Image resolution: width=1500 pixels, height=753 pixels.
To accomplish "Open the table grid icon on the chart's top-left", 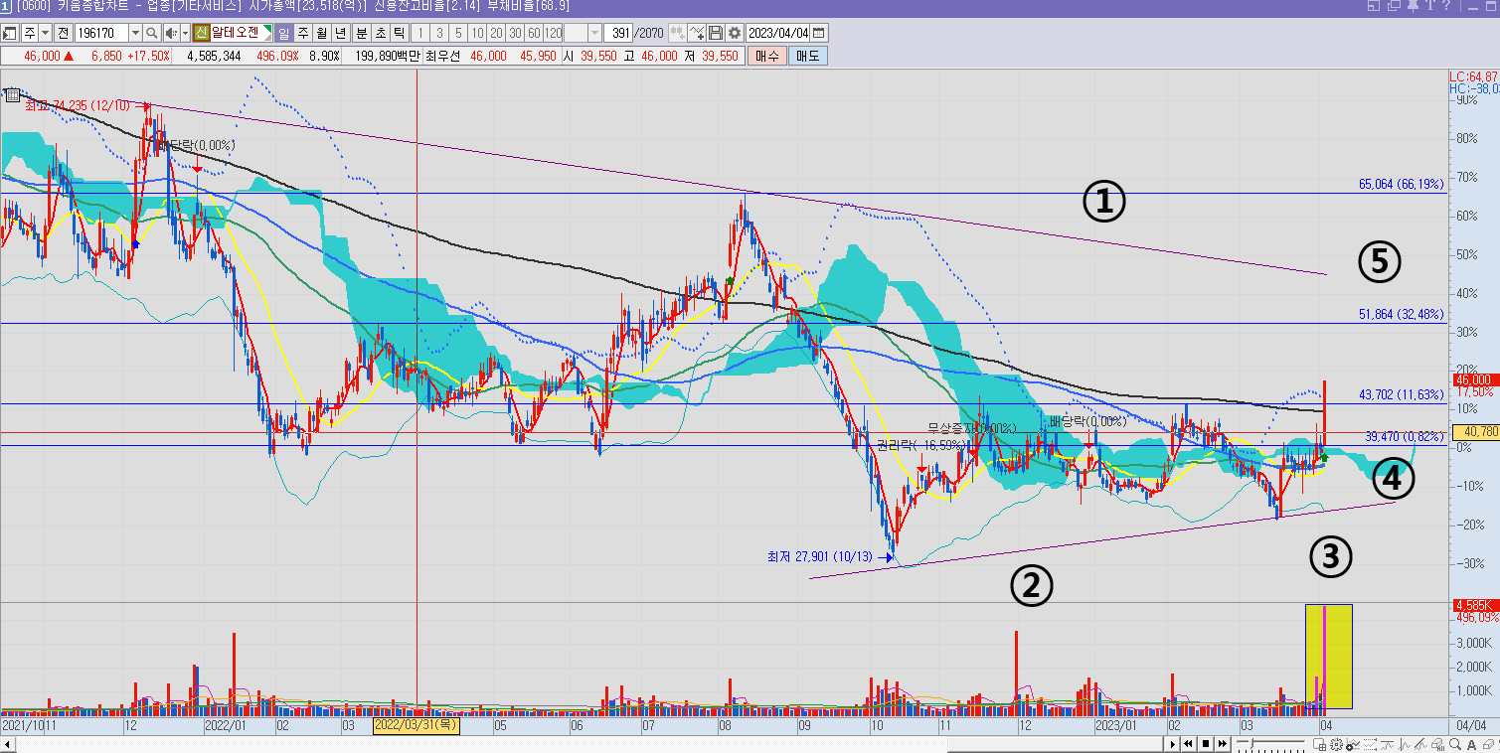I will click(x=11, y=95).
